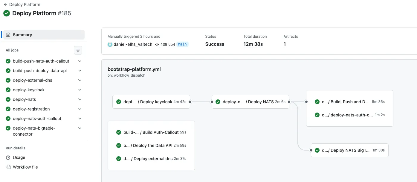
Task: Click the daniel-elhs_valtech avatar icon
Action: pos(110,44)
